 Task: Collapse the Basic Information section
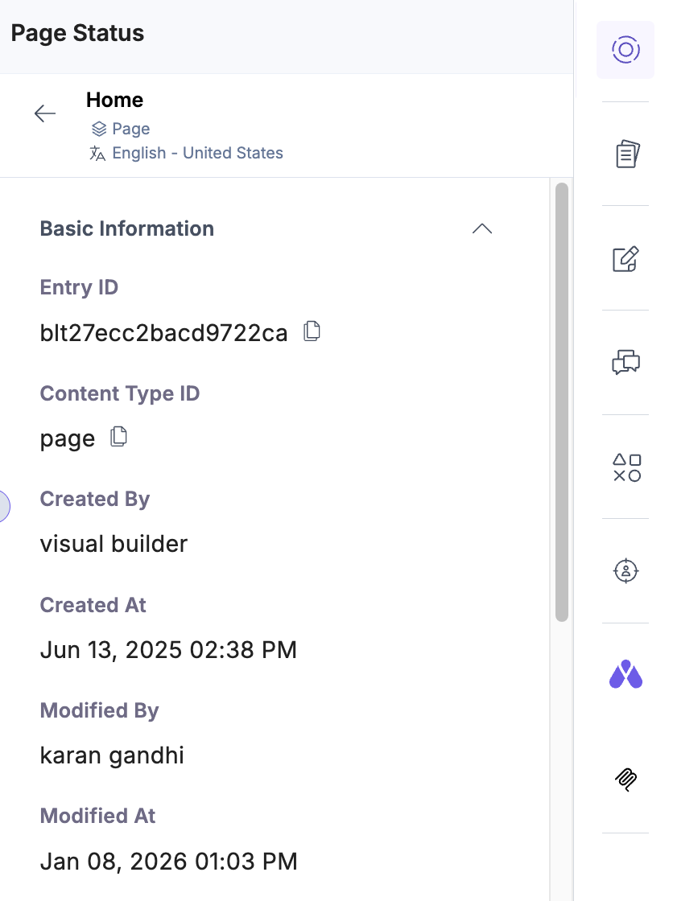point(481,228)
